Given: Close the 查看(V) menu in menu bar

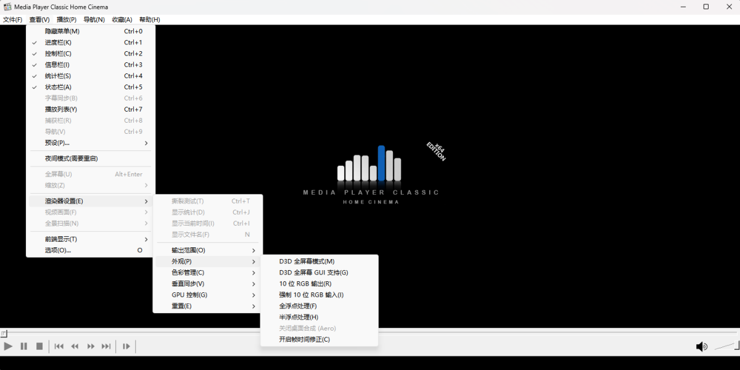Looking at the screenshot, I should point(39,20).
